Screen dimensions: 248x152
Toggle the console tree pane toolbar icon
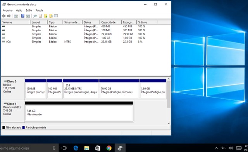pyautogui.click(x=16, y=16)
